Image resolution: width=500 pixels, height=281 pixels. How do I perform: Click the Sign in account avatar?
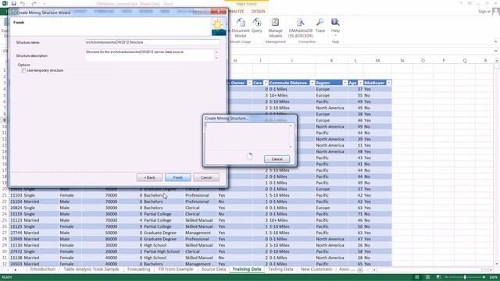click(496, 12)
